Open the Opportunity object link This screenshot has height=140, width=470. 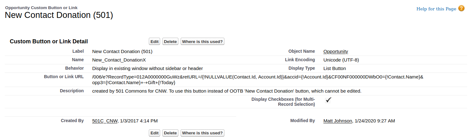pos(336,51)
